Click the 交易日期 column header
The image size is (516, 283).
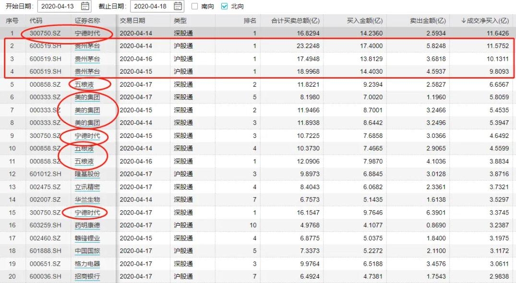tap(132, 21)
